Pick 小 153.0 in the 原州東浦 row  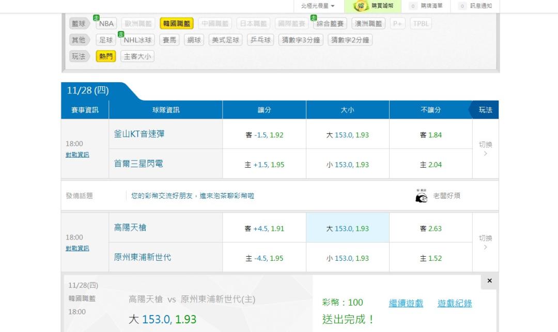(x=347, y=258)
